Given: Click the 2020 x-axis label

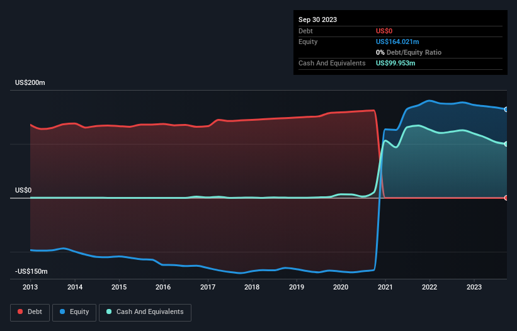Looking at the screenshot, I should 341,287.
